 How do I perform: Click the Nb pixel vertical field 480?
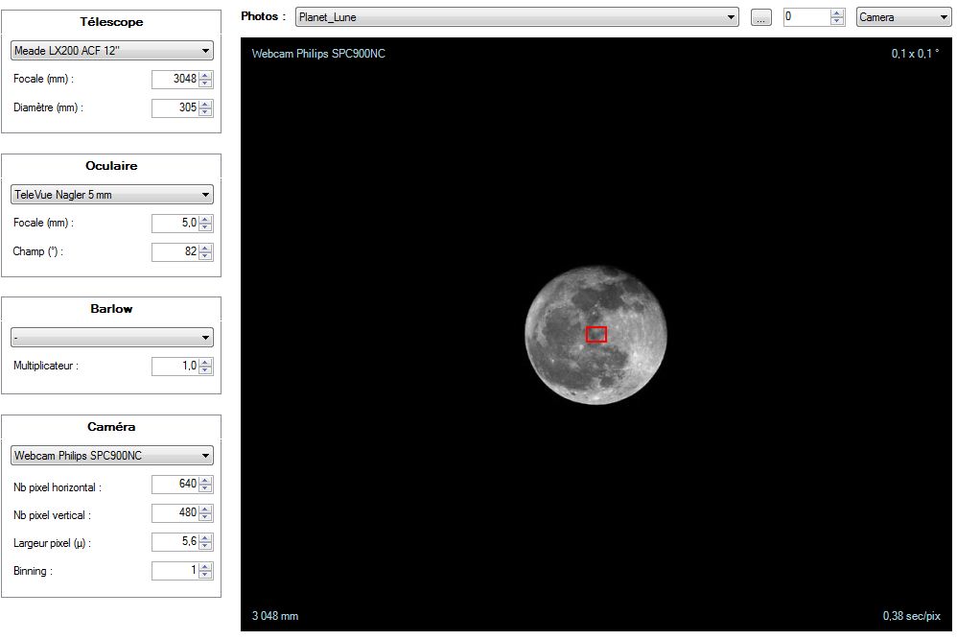pyautogui.click(x=175, y=513)
